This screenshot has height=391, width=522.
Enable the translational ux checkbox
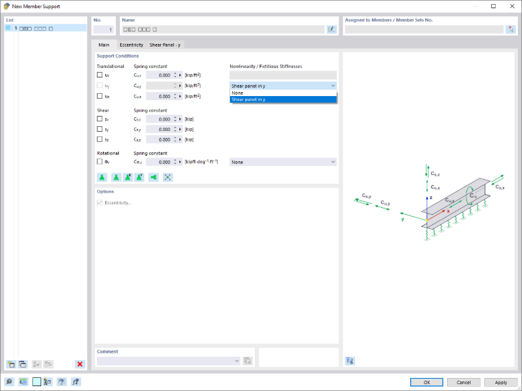(100, 75)
